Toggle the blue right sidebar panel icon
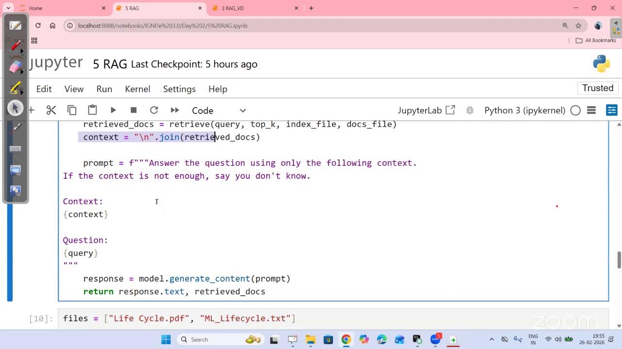Image resolution: width=622 pixels, height=349 pixels. point(612,111)
